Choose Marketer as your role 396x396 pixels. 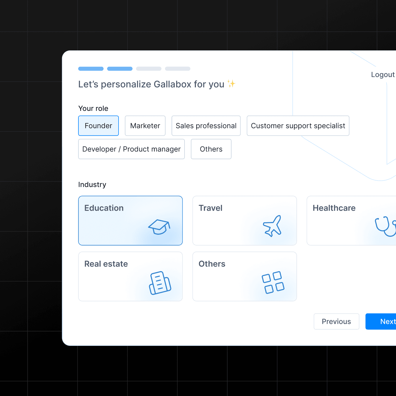click(x=145, y=126)
